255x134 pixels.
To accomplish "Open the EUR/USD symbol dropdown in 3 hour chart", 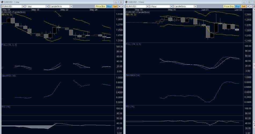I will pos(137,6).
